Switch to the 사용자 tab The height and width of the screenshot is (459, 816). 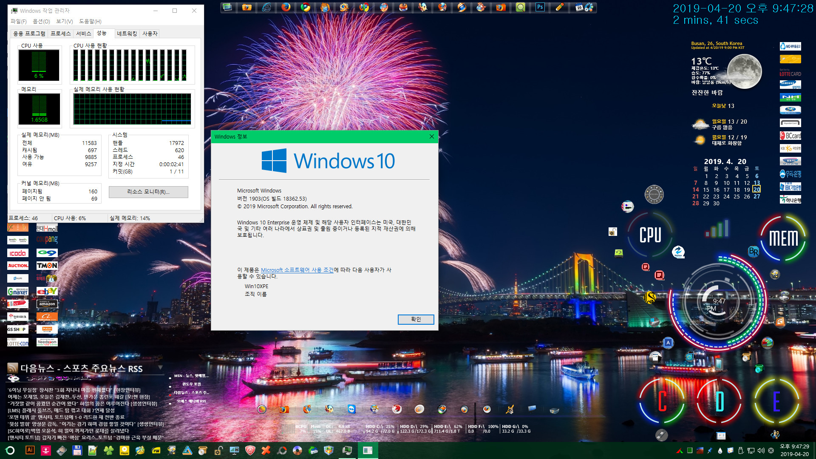coord(150,34)
